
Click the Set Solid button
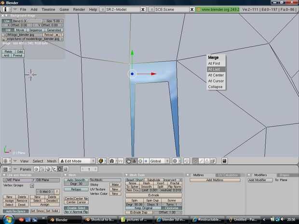(x=52, y=211)
